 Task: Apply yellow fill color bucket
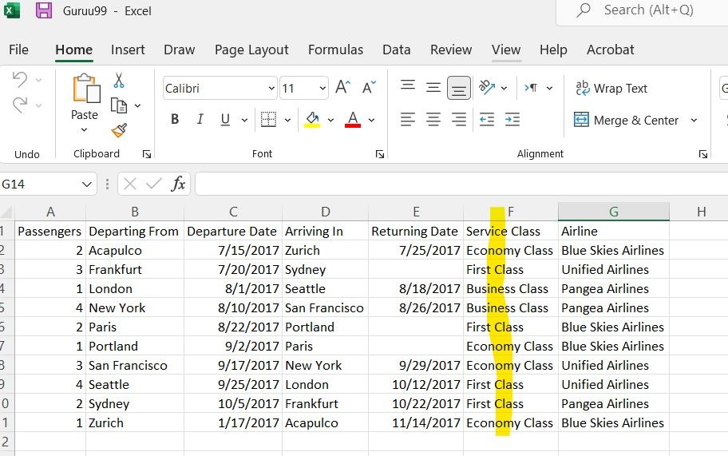(312, 119)
